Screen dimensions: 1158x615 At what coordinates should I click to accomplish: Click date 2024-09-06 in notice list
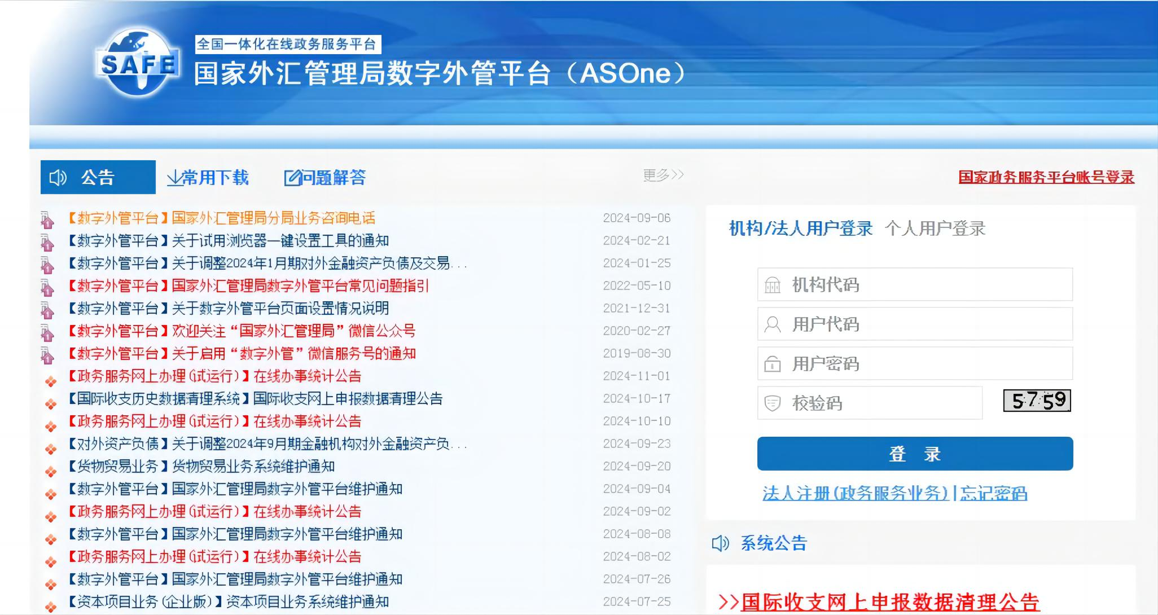(637, 218)
